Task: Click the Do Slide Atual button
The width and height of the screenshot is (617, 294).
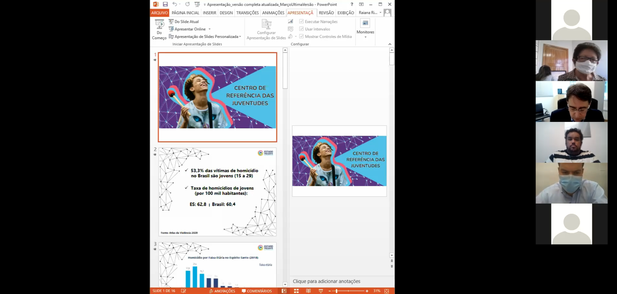Action: [x=186, y=22]
